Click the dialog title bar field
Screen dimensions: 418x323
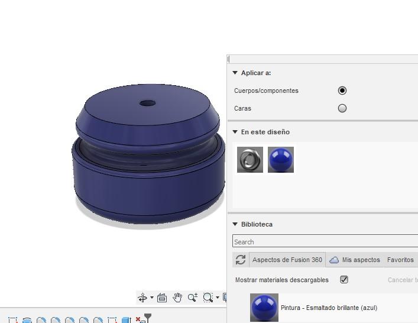click(x=323, y=59)
